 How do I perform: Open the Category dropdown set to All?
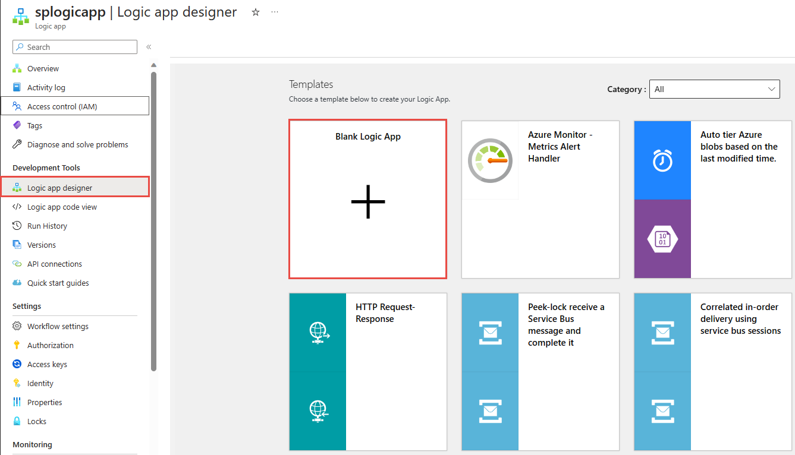point(714,89)
